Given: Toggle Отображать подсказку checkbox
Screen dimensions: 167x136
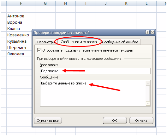Looking at the screenshot, I should 39,50.
